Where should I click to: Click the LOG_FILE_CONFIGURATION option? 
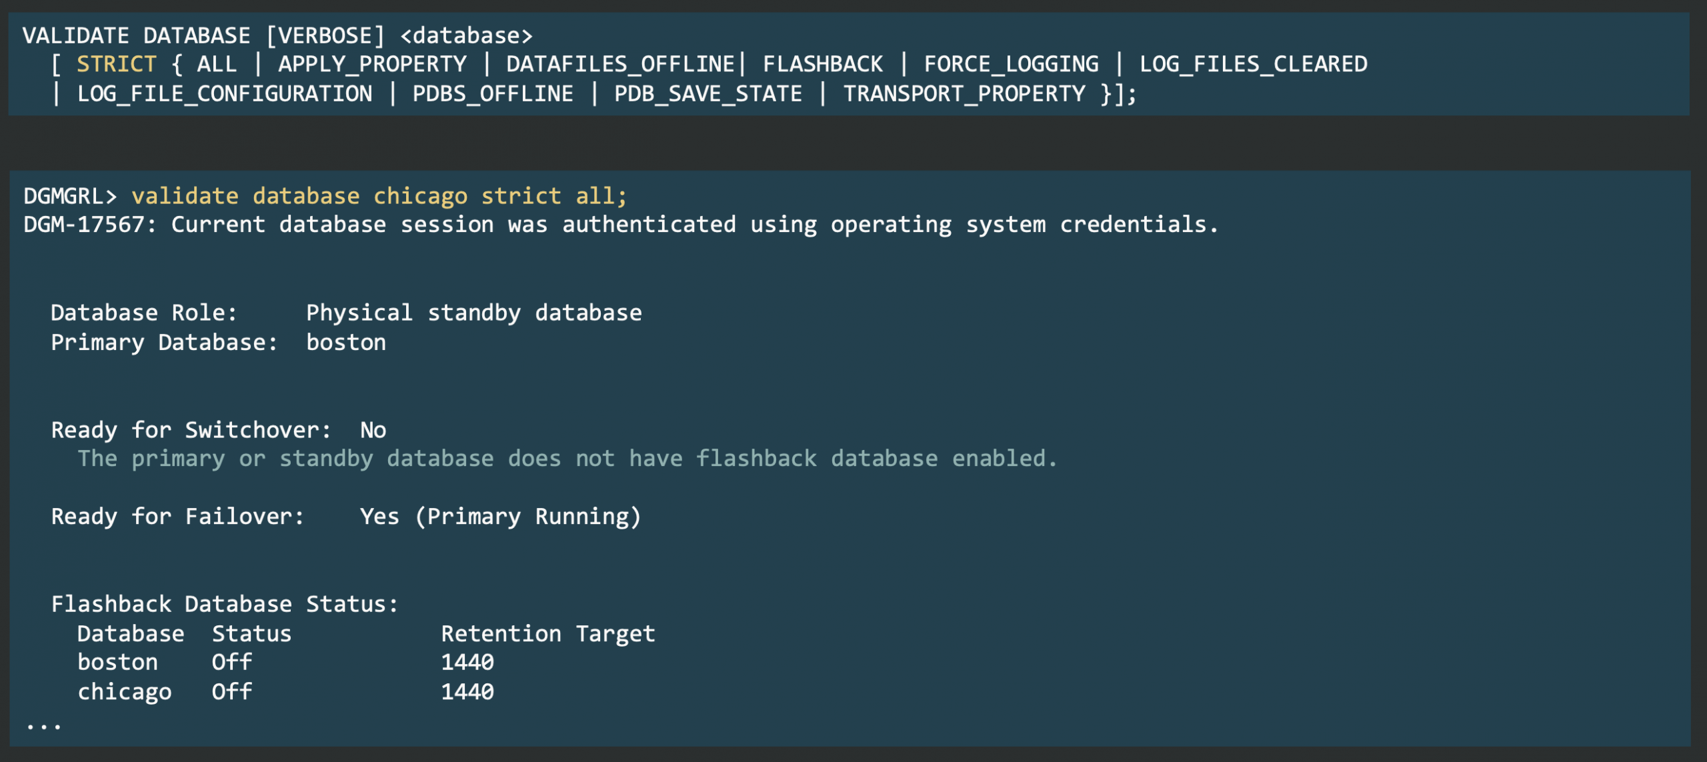pyautogui.click(x=225, y=93)
